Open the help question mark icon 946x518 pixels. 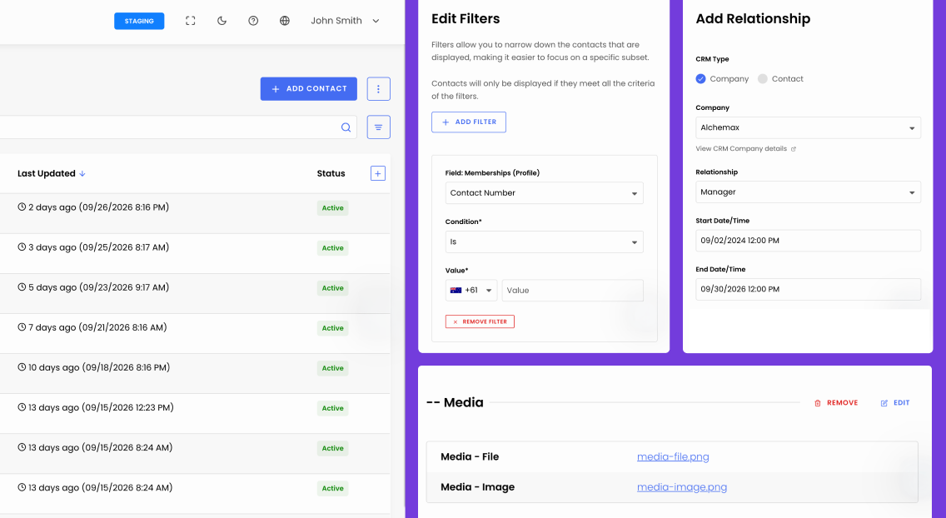pos(253,21)
